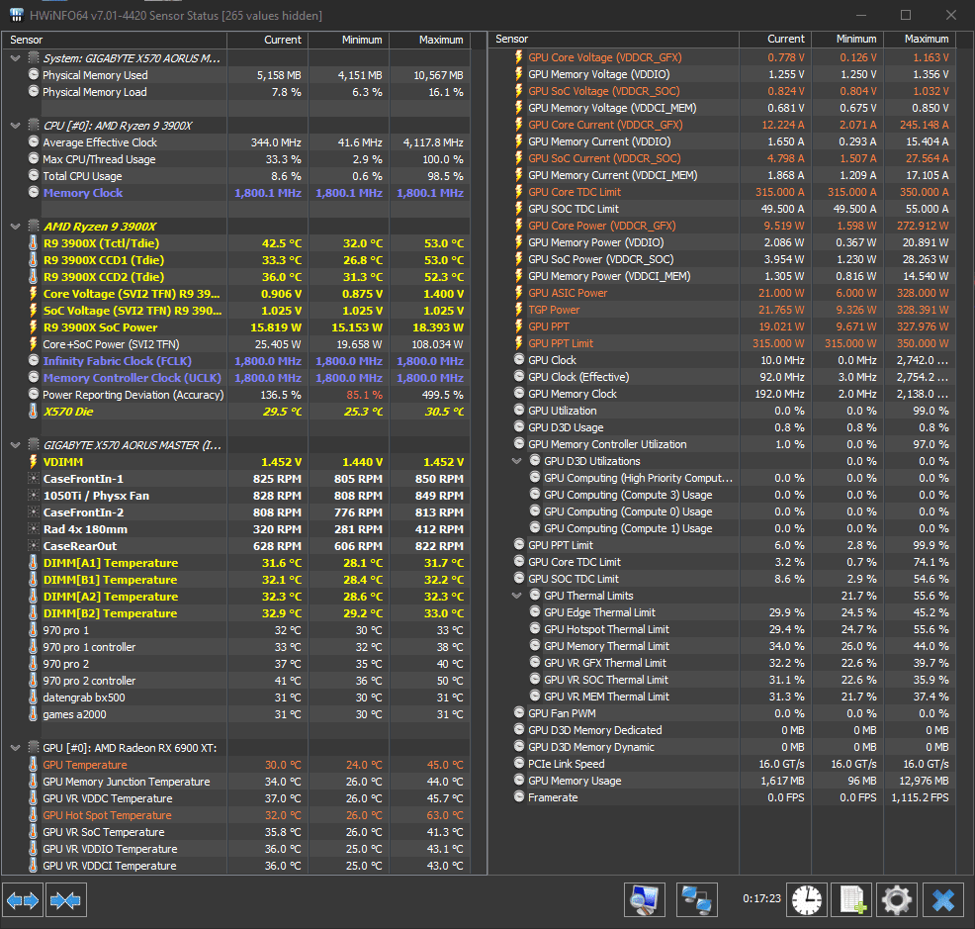Image resolution: width=975 pixels, height=929 pixels.
Task: Click the 1,115.2 FPS framerate maximum value
Action: point(921,797)
